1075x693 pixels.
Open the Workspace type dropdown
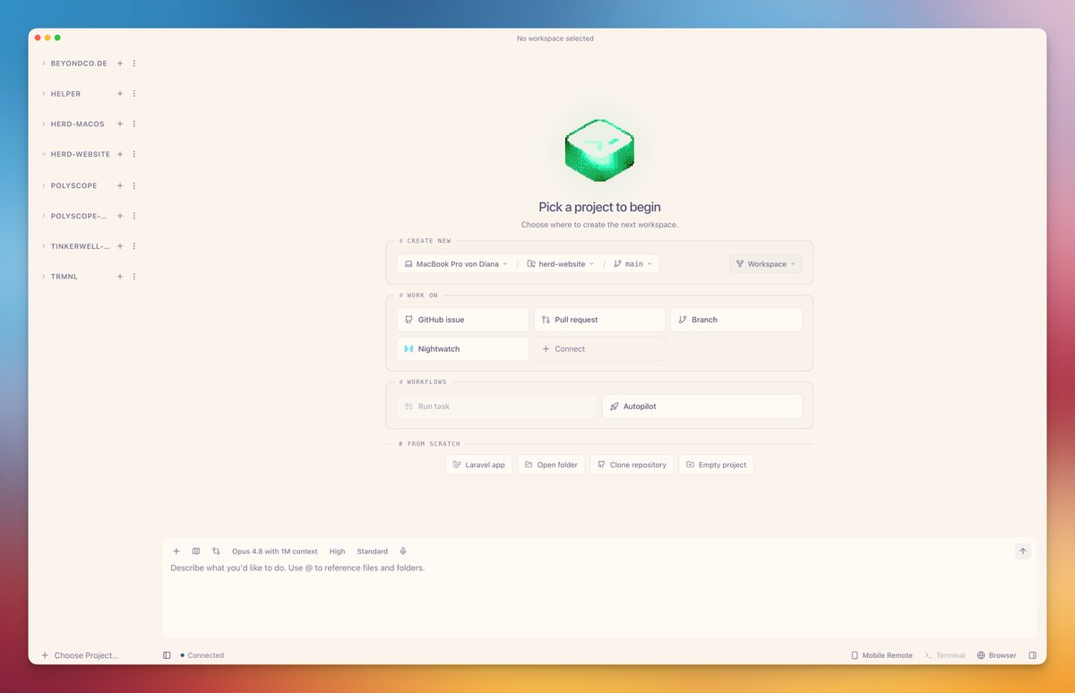coord(766,264)
